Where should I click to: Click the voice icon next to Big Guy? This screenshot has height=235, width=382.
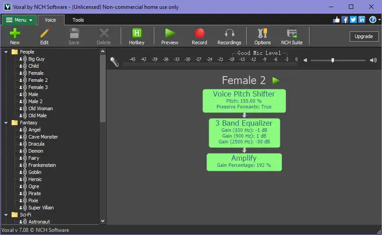23,59
